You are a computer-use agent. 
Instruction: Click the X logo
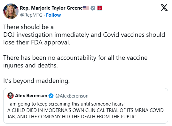click(164, 8)
